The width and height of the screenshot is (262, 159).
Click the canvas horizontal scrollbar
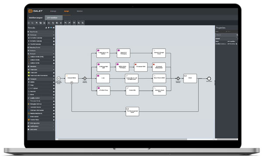coord(122,139)
